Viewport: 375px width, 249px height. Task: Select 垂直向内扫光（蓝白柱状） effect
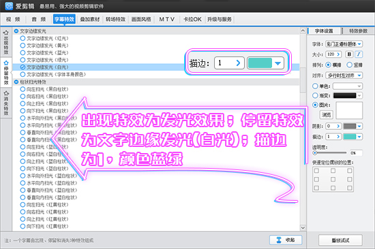point(49,197)
